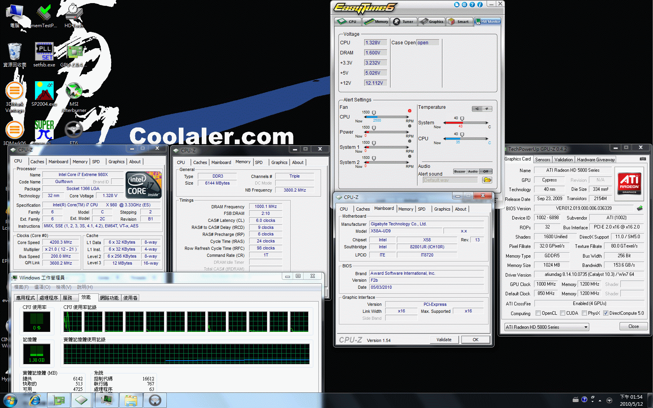Open the EasyTune6 Graphics tab
The width and height of the screenshot is (653, 408).
point(431,21)
